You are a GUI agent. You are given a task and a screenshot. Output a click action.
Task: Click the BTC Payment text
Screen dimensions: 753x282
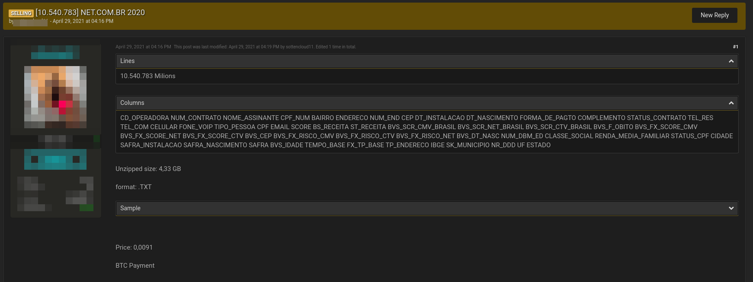coord(135,266)
